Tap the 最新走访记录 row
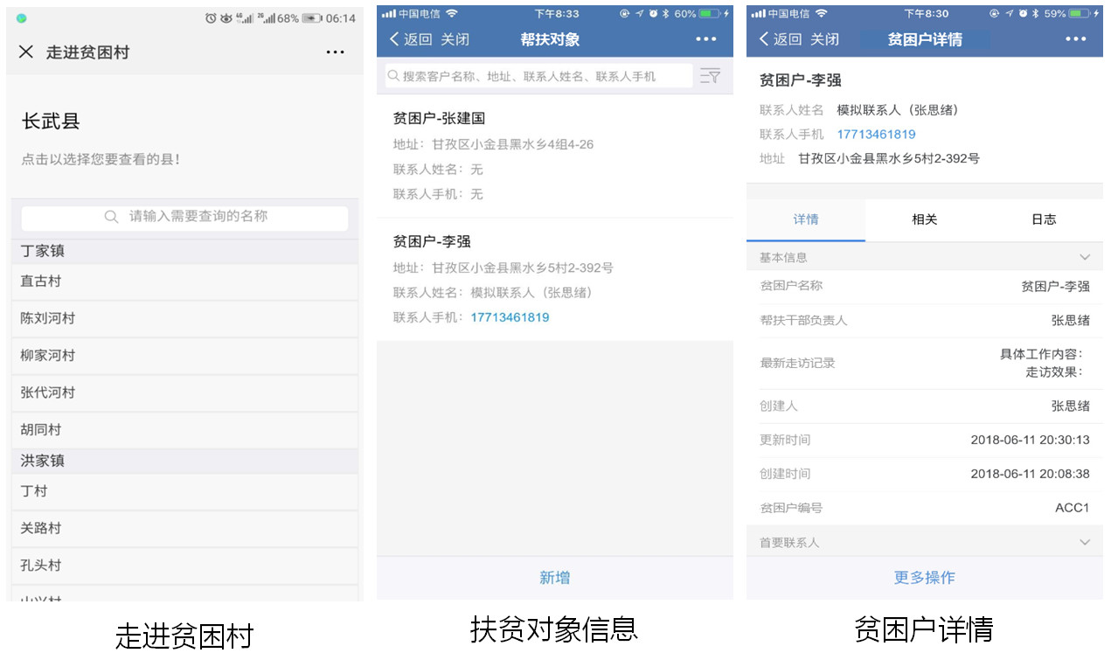 924,363
